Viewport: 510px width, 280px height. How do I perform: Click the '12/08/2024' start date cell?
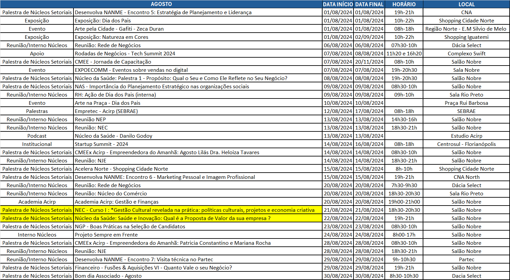pyautogui.click(x=338, y=111)
